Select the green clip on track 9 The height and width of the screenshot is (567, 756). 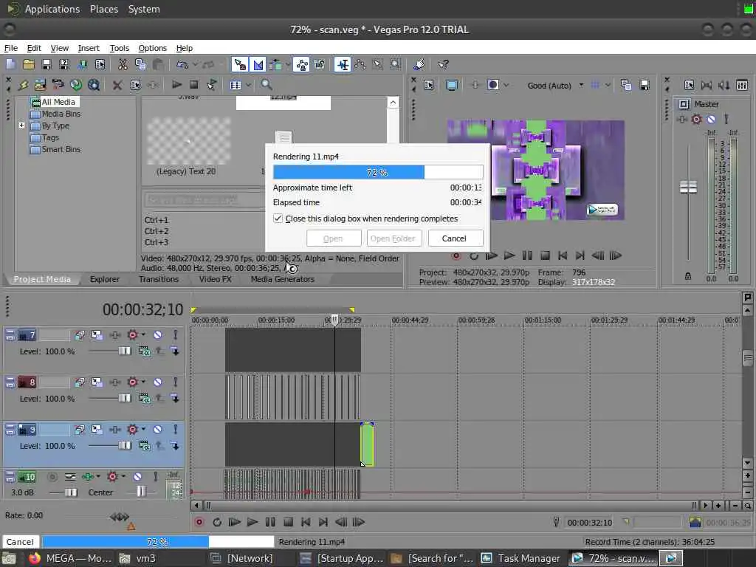(367, 444)
